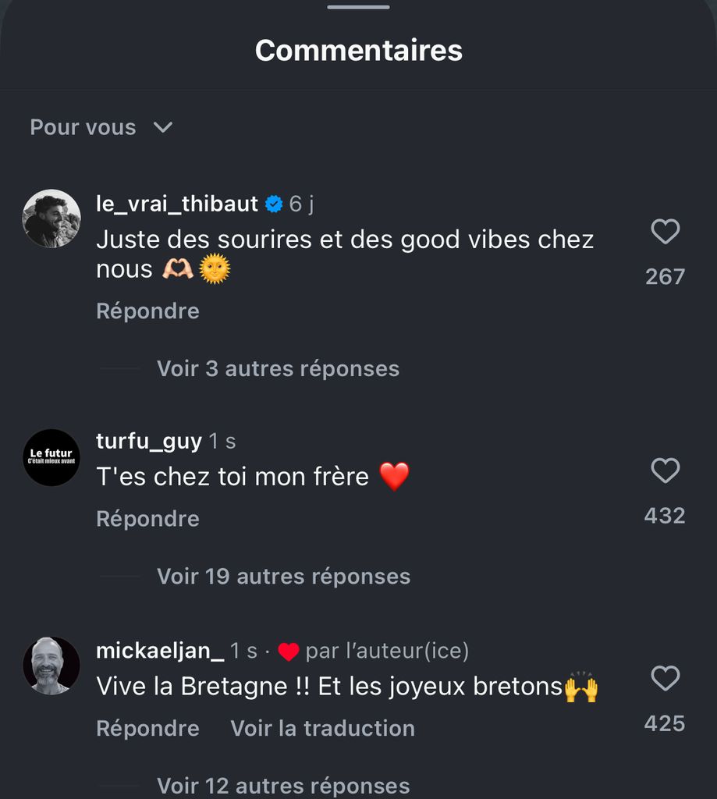This screenshot has height=799, width=717.
Task: Like mickaeljan_'s comment with heart icon
Action: [x=665, y=678]
